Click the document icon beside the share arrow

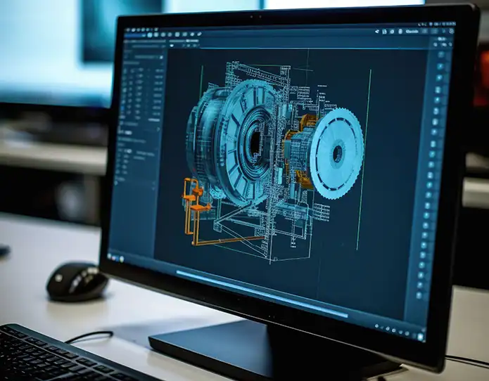385,32
